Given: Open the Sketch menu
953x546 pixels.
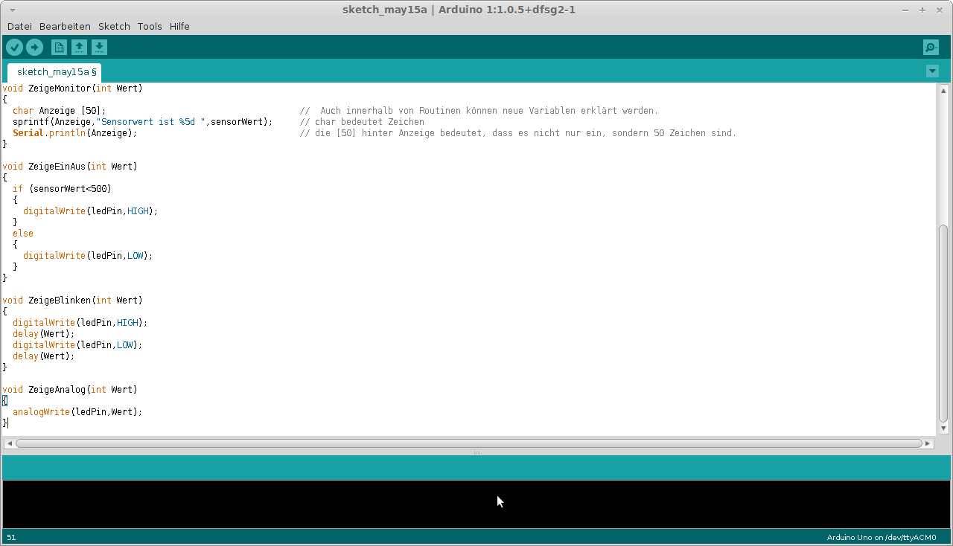Looking at the screenshot, I should tap(114, 26).
